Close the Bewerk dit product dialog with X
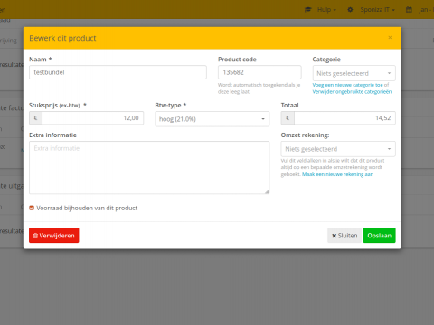This screenshot has width=434, height=325. (390, 38)
